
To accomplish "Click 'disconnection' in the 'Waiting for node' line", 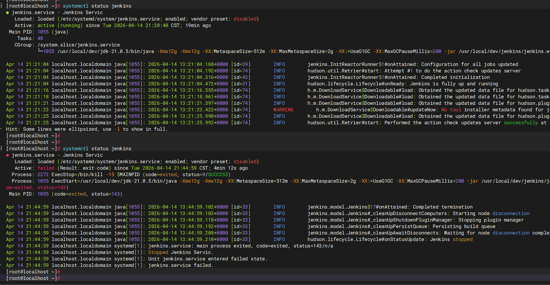I will (x=511, y=233).
